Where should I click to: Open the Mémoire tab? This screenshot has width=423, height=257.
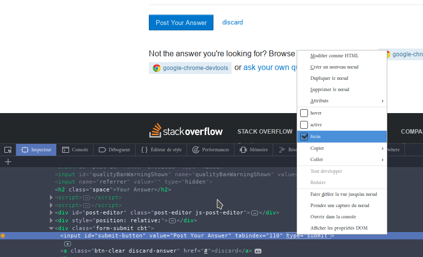[x=254, y=150]
